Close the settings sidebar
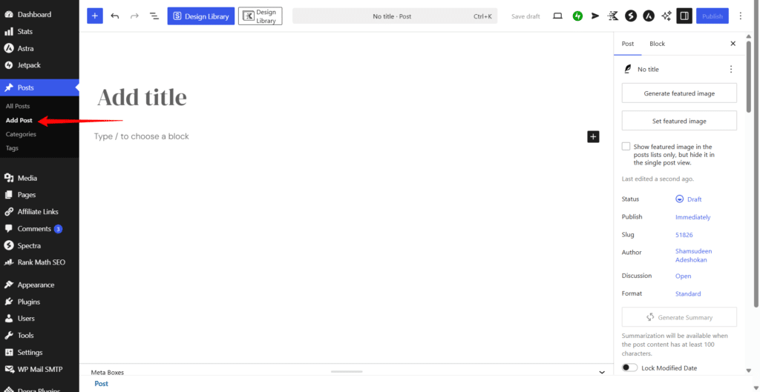This screenshot has height=392, width=760. tap(733, 44)
